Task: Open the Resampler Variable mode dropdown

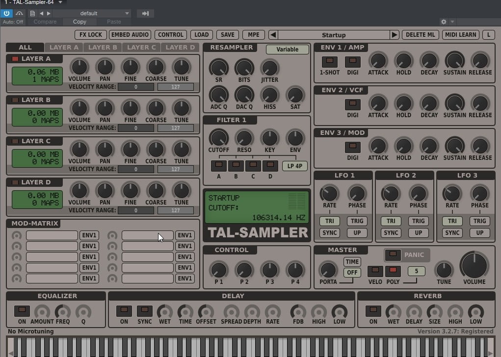Action: click(287, 50)
